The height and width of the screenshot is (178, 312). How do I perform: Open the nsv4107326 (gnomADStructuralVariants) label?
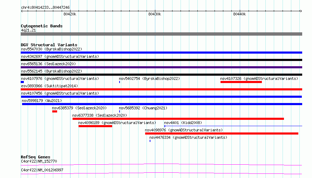click(x=259, y=78)
